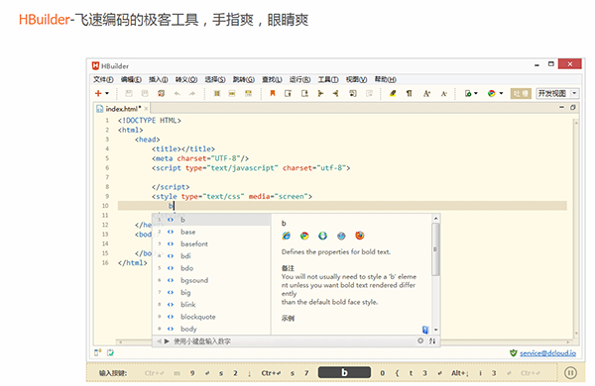595x386 pixels.
Task: Click the Save icon in the toolbar
Action: [x=129, y=93]
